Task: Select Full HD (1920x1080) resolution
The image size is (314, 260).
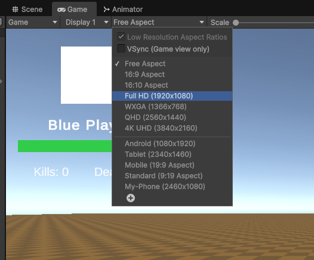Action: point(172,96)
